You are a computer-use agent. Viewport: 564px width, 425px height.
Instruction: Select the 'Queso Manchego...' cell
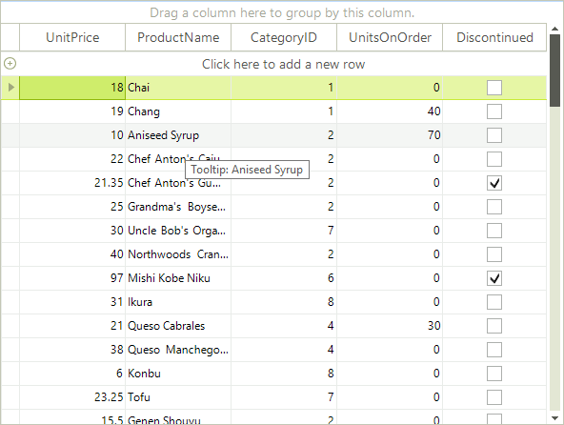pos(178,350)
